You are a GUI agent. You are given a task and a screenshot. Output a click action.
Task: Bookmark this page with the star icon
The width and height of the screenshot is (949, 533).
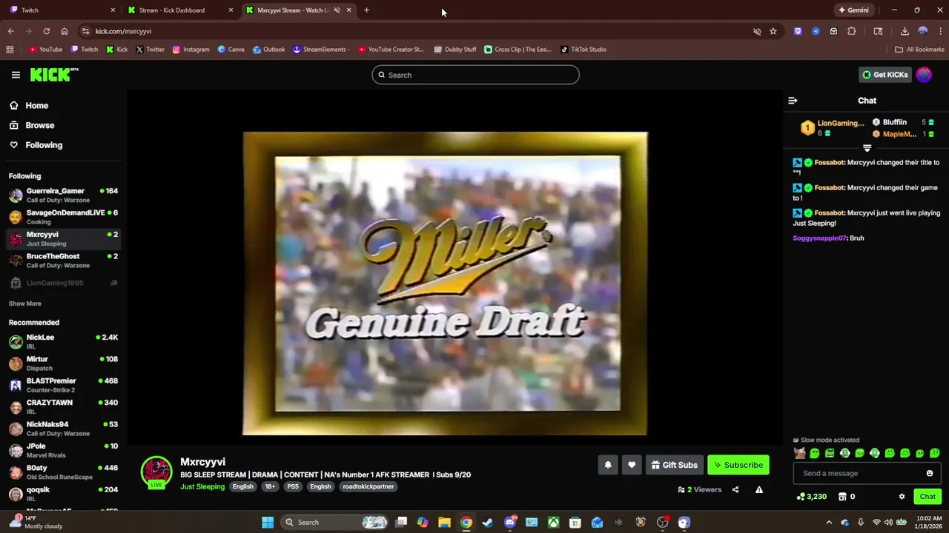pos(773,31)
